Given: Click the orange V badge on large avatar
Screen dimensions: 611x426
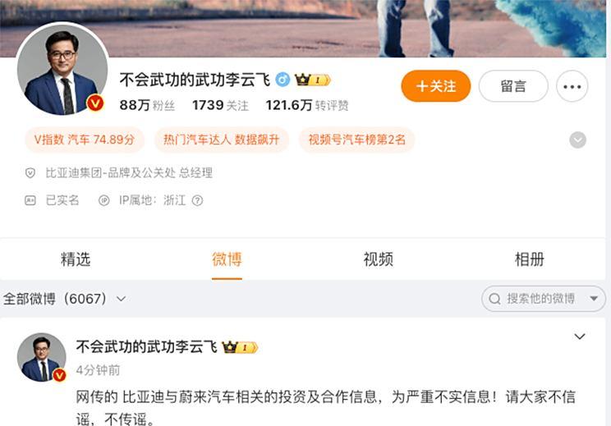Looking at the screenshot, I should click(95, 103).
